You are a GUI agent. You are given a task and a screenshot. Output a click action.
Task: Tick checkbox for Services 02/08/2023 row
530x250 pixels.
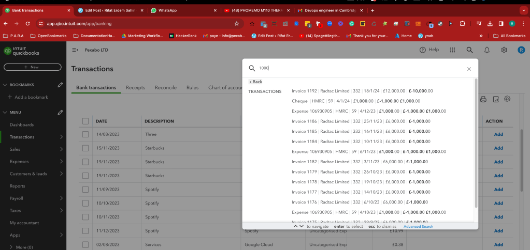click(x=85, y=245)
